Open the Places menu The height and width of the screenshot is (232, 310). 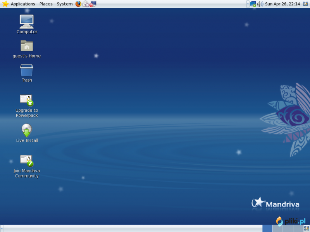[46, 4]
